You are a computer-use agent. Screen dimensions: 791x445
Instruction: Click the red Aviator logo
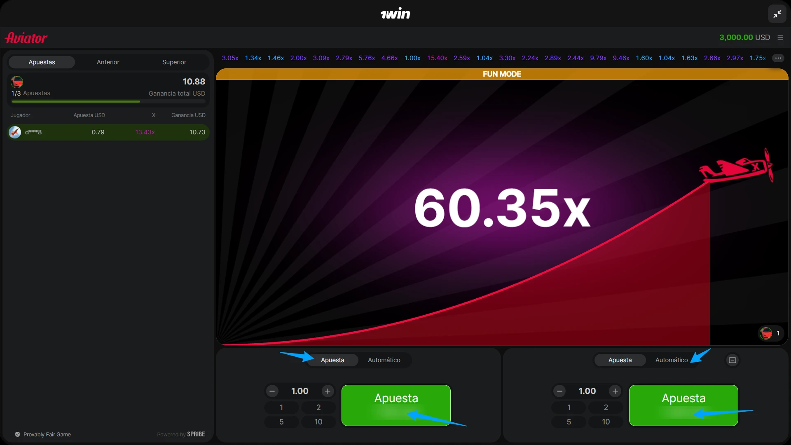26,38
